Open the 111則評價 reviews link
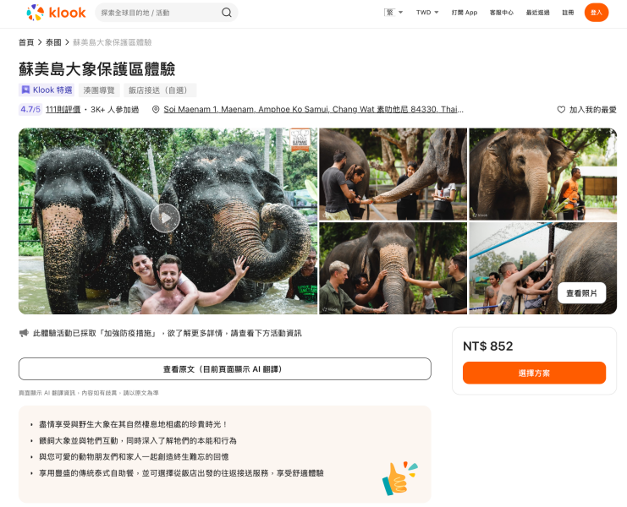 click(x=63, y=110)
